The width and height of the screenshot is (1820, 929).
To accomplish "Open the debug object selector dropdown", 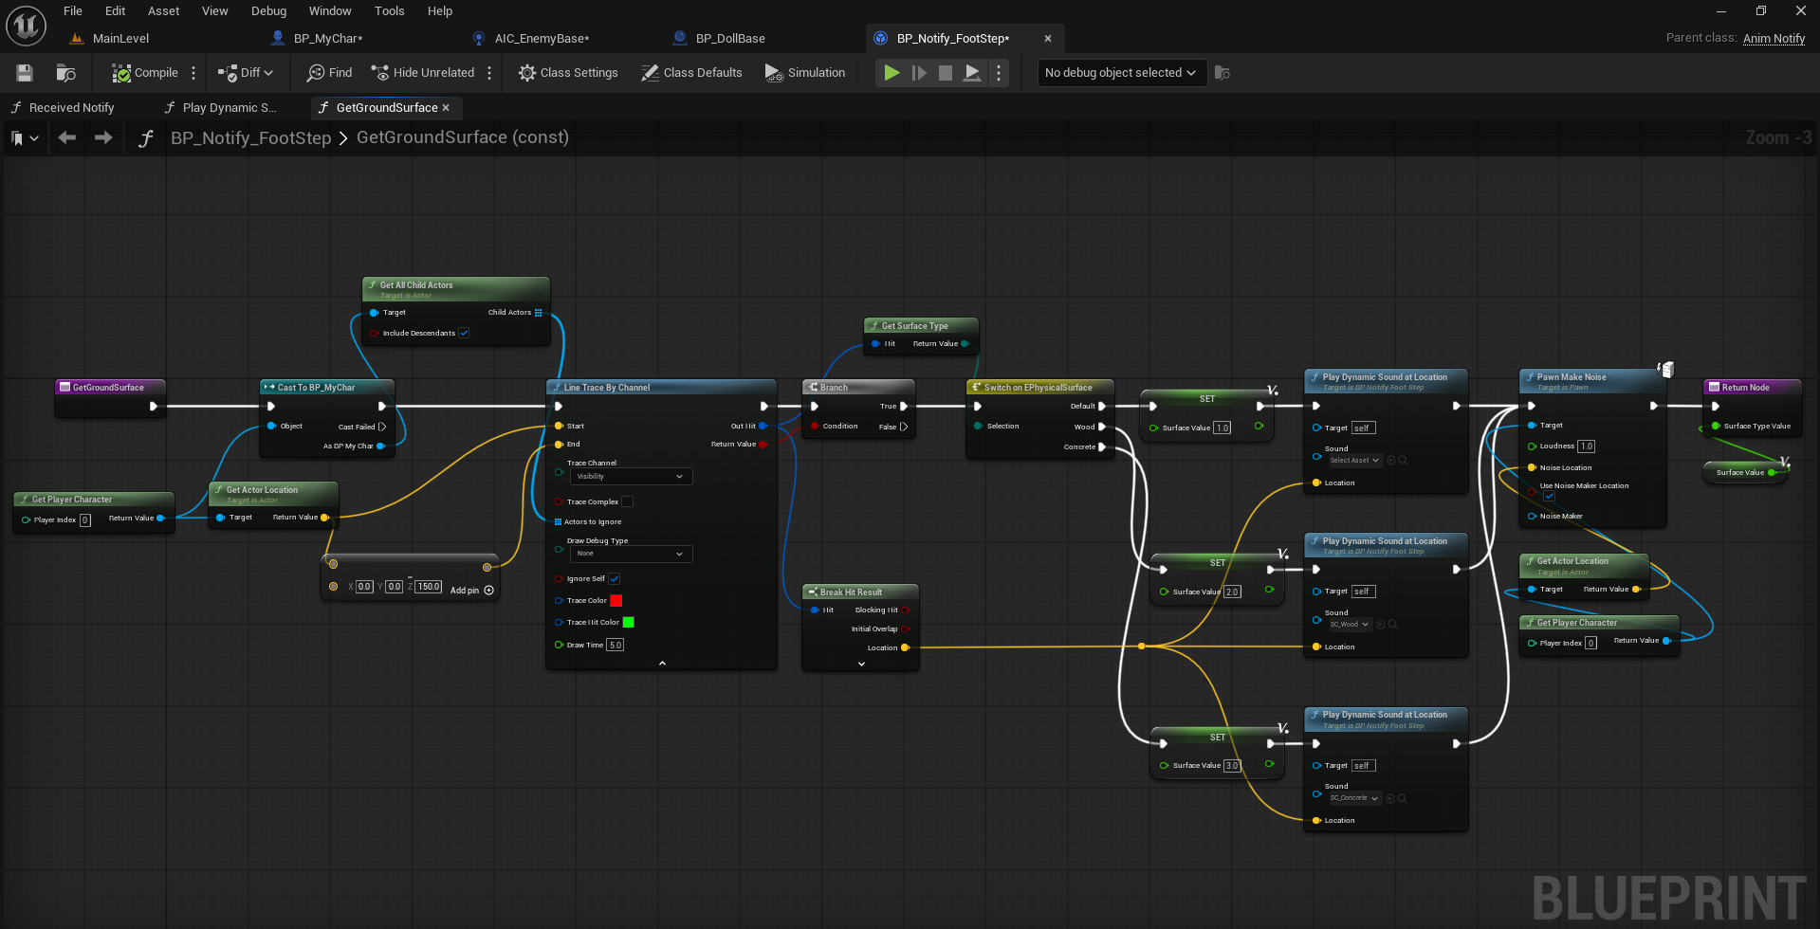I will point(1122,73).
